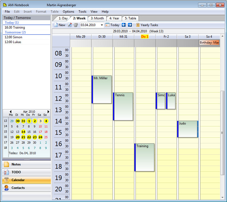Click the vertical scrollbar thumb

(x=222, y=133)
